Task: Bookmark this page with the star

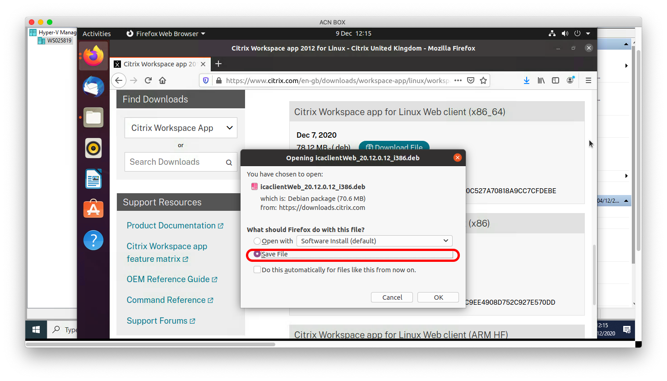Action: tap(483, 80)
